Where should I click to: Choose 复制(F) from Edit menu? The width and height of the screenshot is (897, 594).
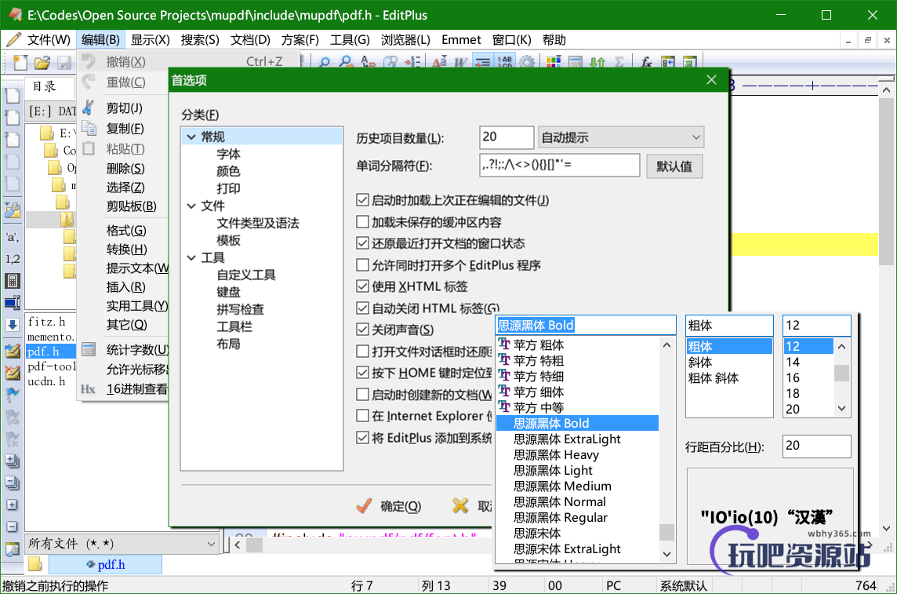[125, 128]
